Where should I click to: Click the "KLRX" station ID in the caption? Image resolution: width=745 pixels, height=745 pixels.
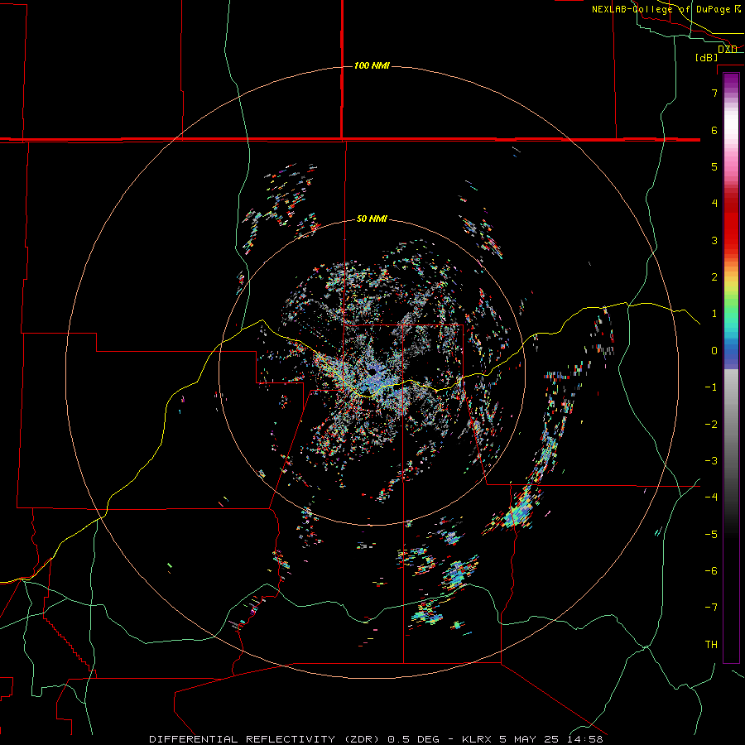pyautogui.click(x=478, y=739)
